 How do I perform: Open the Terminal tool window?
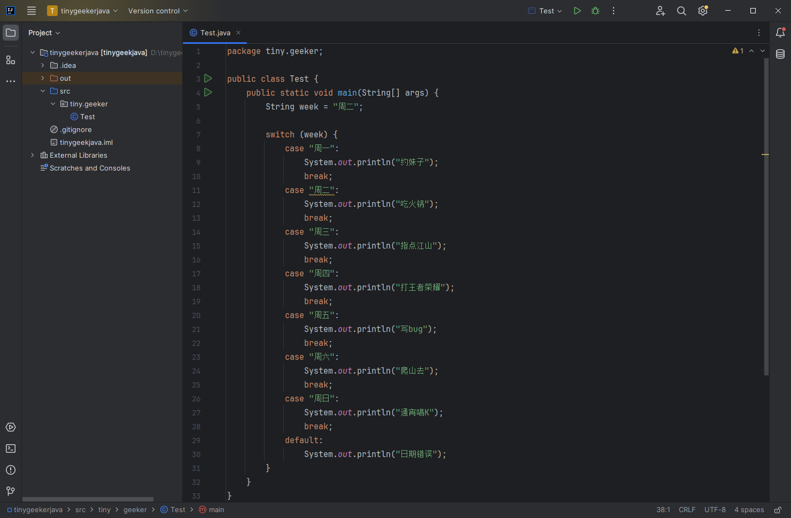point(11,449)
